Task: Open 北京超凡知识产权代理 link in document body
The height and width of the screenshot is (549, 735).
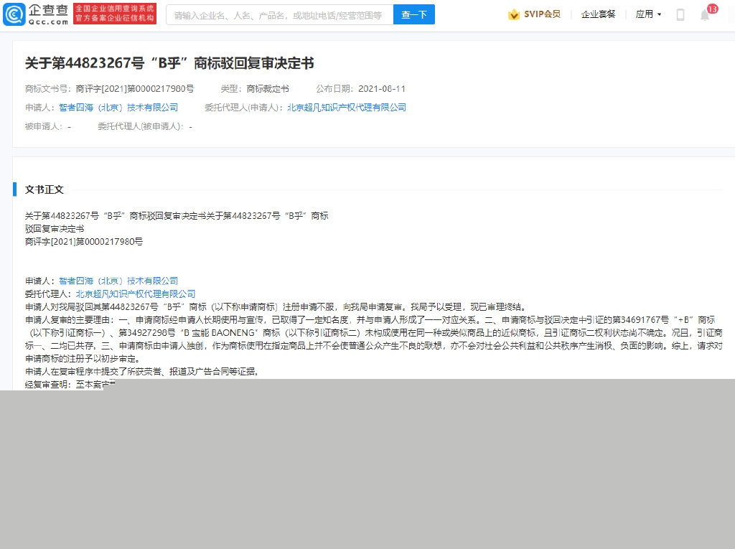Action: (136, 294)
